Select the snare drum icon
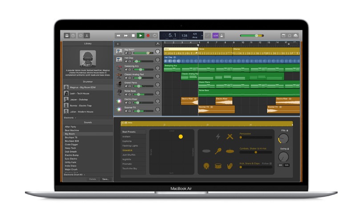Image resolution: width=359 pixels, height=214 pixels. [218, 166]
